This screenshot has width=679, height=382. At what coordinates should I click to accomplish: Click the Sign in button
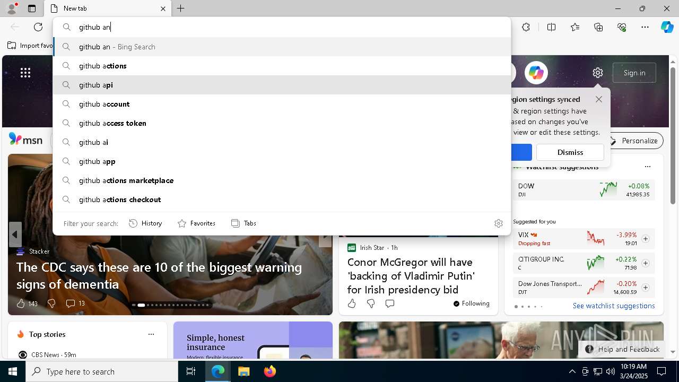pos(634,73)
